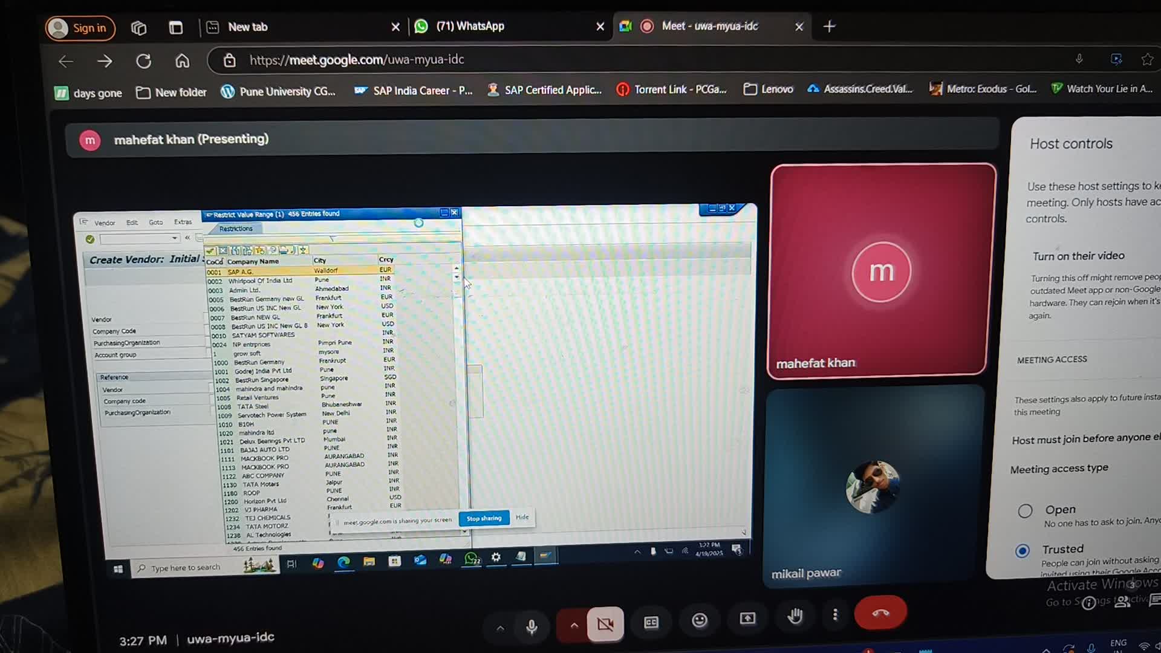Mute the microphone in Meet controls

pyautogui.click(x=532, y=627)
